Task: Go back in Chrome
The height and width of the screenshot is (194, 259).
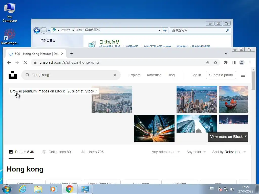Action: tap(9, 62)
